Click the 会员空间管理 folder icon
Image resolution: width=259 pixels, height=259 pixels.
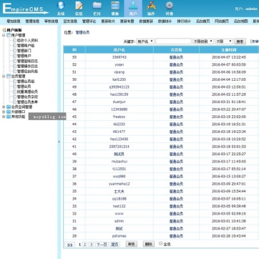click(9, 107)
